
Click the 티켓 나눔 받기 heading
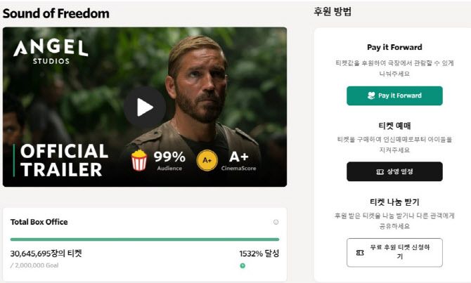tap(394, 202)
